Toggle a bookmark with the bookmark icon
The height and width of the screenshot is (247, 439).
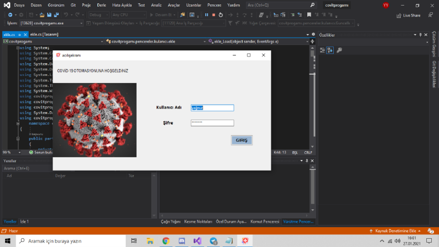coord(309,15)
